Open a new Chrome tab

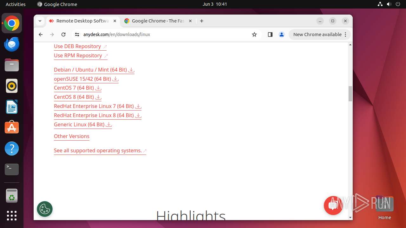click(202, 21)
